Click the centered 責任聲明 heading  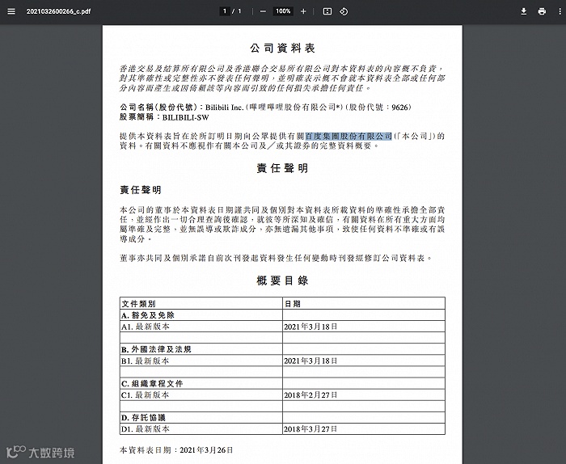282,168
